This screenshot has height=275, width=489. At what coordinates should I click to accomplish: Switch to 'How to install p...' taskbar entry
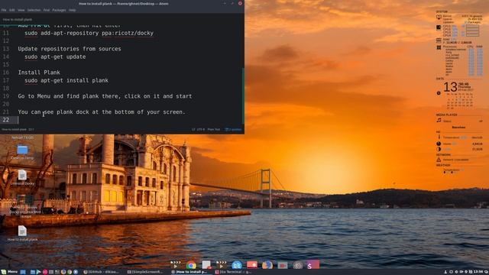coord(189,272)
